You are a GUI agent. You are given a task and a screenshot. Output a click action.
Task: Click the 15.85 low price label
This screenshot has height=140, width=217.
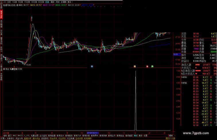tap(28, 65)
